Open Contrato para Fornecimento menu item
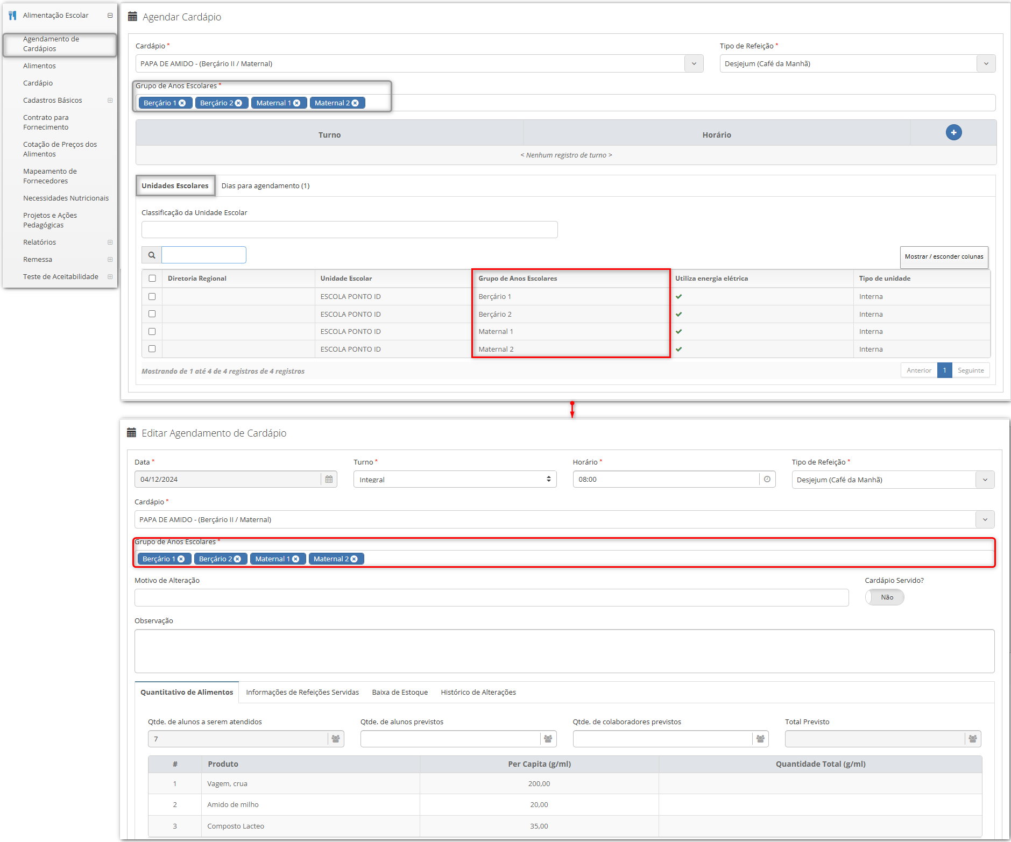 (x=46, y=123)
